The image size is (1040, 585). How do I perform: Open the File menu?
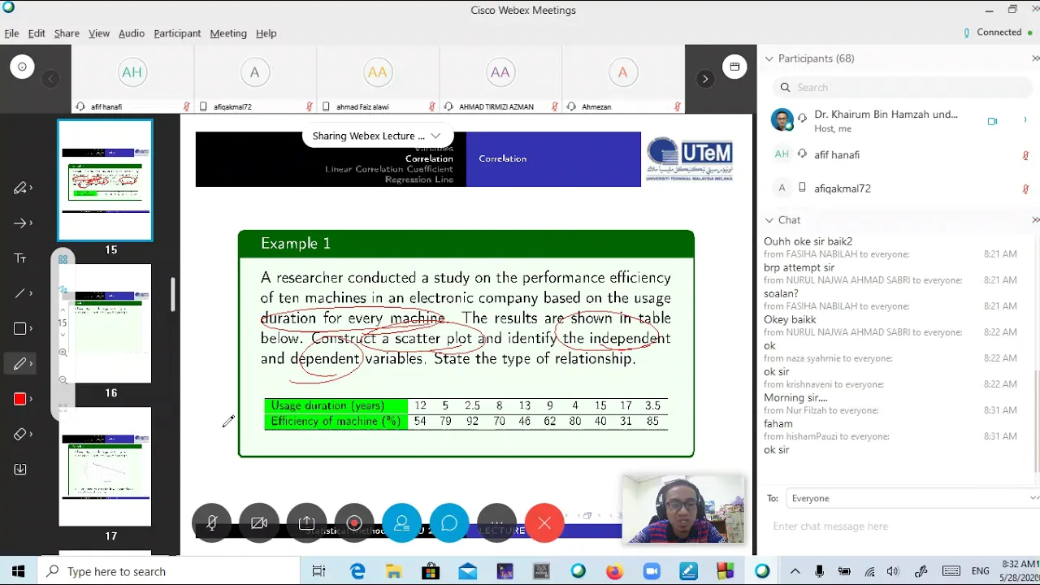[11, 33]
